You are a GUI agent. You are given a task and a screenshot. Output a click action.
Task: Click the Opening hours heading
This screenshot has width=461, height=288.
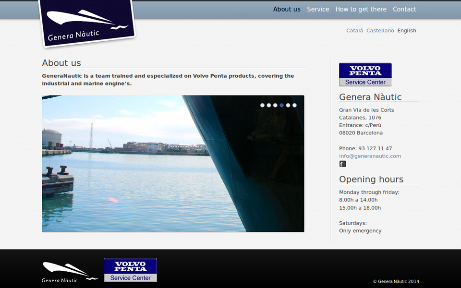[371, 179]
